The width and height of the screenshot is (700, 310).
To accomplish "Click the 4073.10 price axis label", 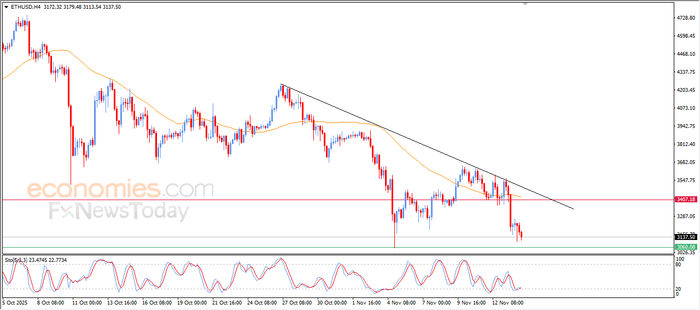I will pyautogui.click(x=686, y=108).
